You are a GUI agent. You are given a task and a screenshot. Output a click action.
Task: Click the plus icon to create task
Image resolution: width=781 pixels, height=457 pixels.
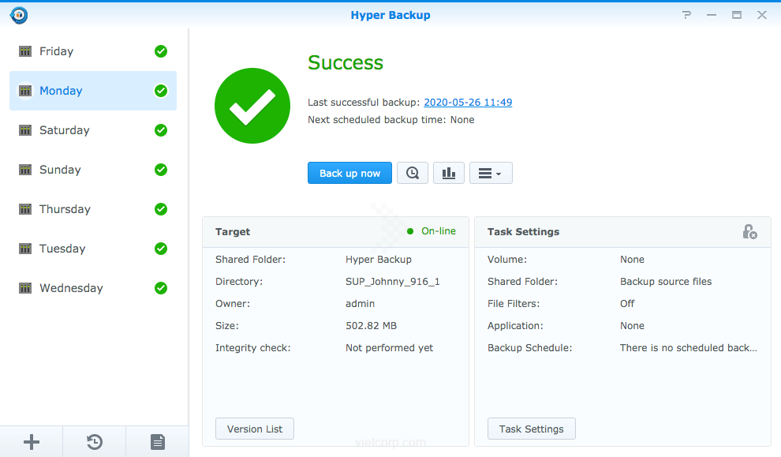click(x=32, y=442)
